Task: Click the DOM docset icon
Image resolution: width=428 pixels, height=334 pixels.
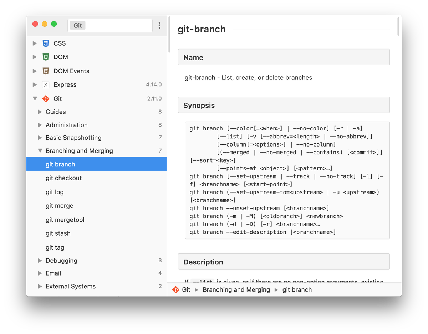Action: click(x=46, y=57)
